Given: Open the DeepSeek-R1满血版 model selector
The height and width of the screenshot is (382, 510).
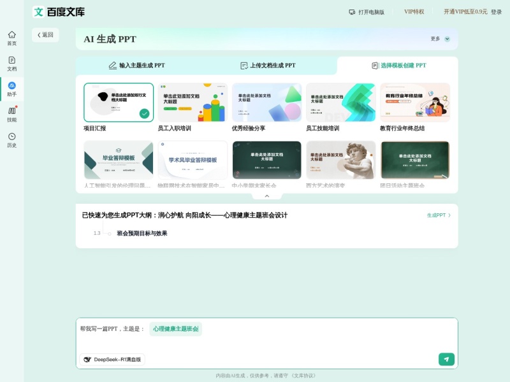Looking at the screenshot, I should coord(112,359).
